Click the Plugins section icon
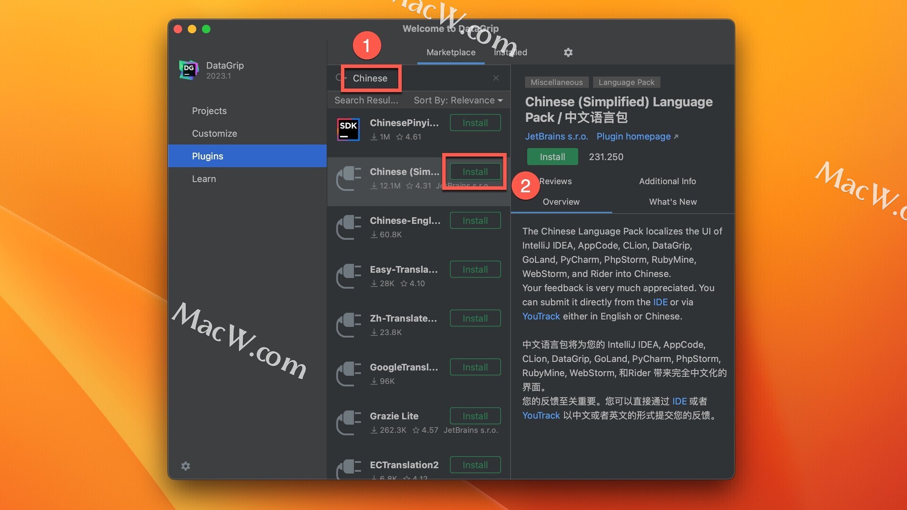907x510 pixels. click(x=207, y=156)
